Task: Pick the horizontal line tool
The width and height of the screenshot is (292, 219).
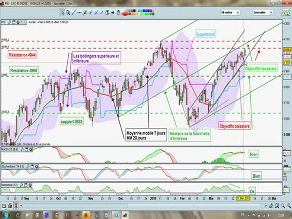Action: coord(79,12)
